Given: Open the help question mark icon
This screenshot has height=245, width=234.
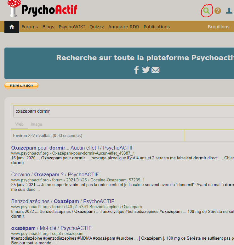Looking at the screenshot, I should click(218, 11).
